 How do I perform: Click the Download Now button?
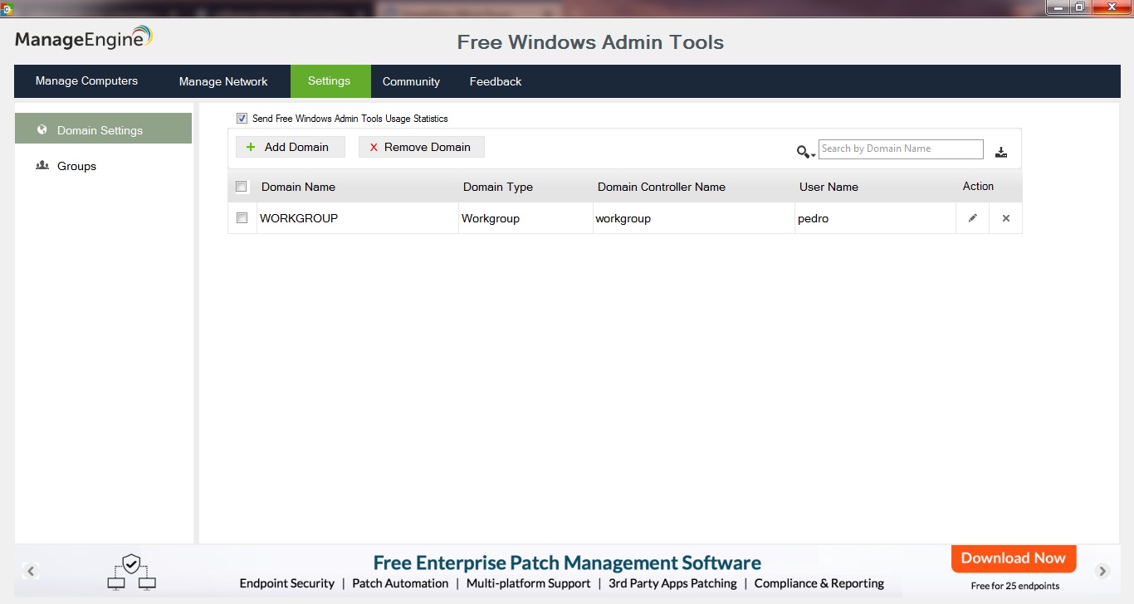tap(1014, 558)
